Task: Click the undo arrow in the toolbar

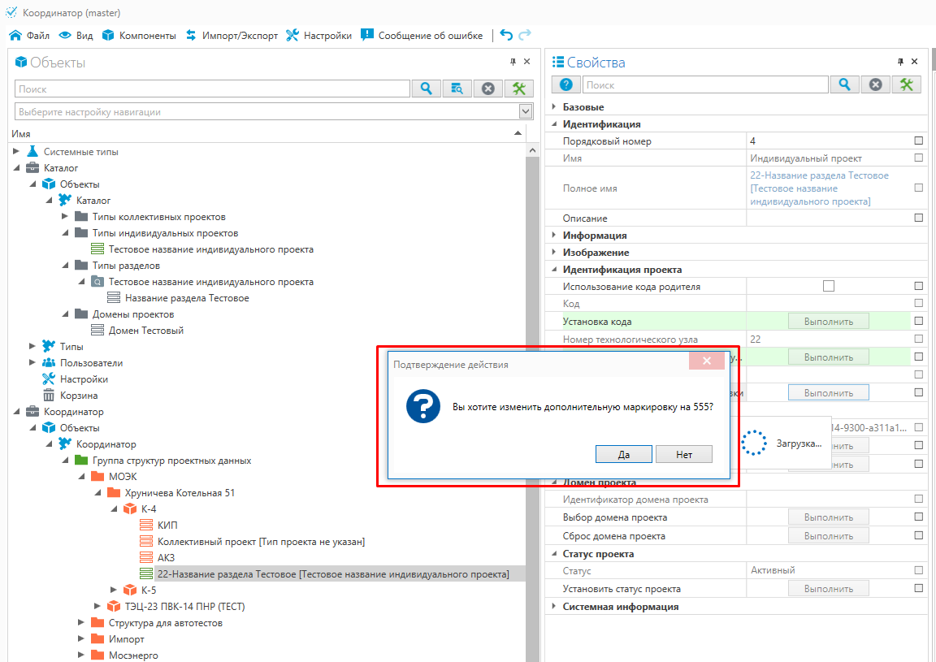Action: coord(506,35)
